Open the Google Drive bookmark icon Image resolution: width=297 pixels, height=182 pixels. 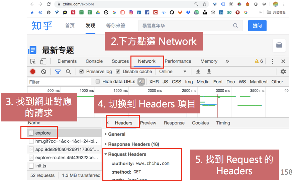pos(98,12)
